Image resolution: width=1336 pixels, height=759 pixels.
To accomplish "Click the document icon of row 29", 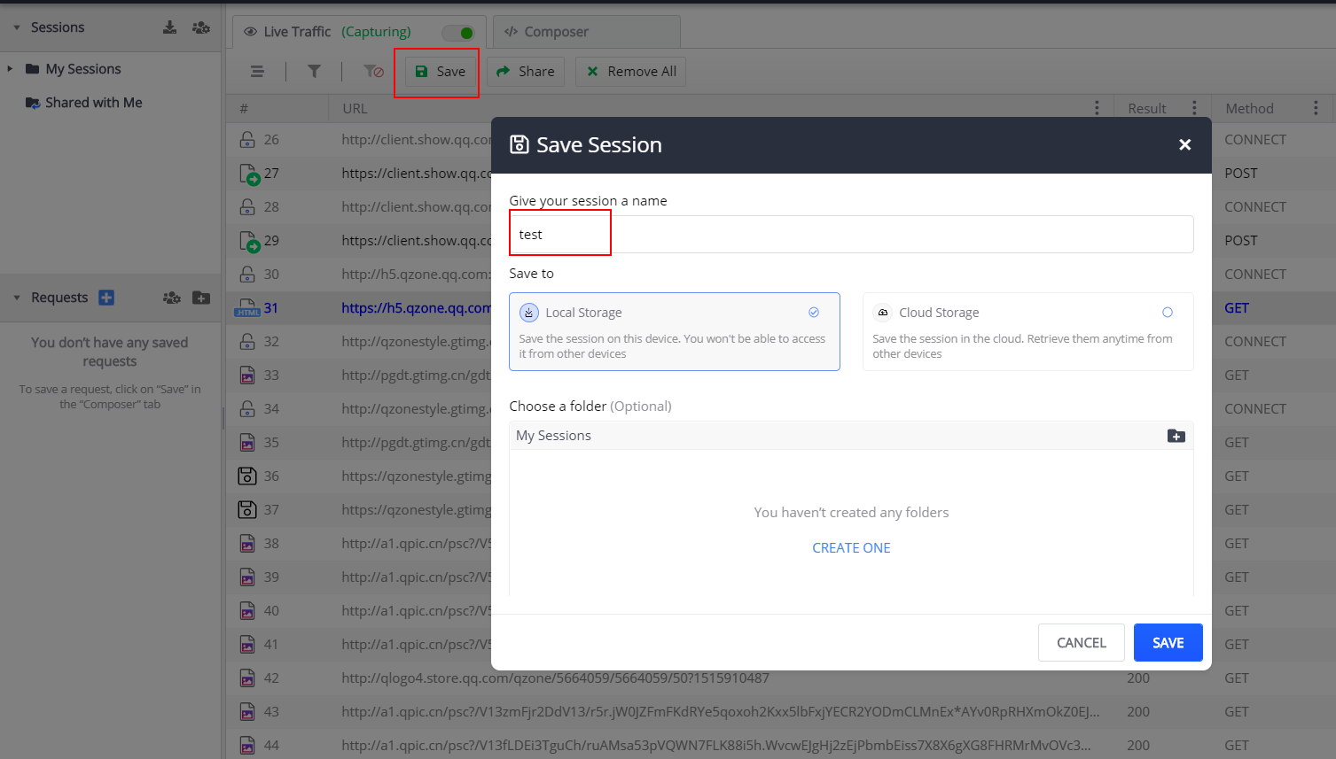I will click(249, 241).
